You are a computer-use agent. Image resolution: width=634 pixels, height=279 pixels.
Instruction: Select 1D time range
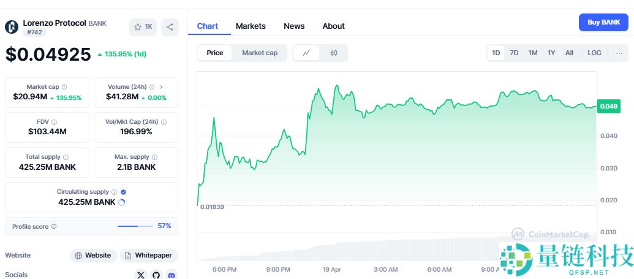[496, 53]
